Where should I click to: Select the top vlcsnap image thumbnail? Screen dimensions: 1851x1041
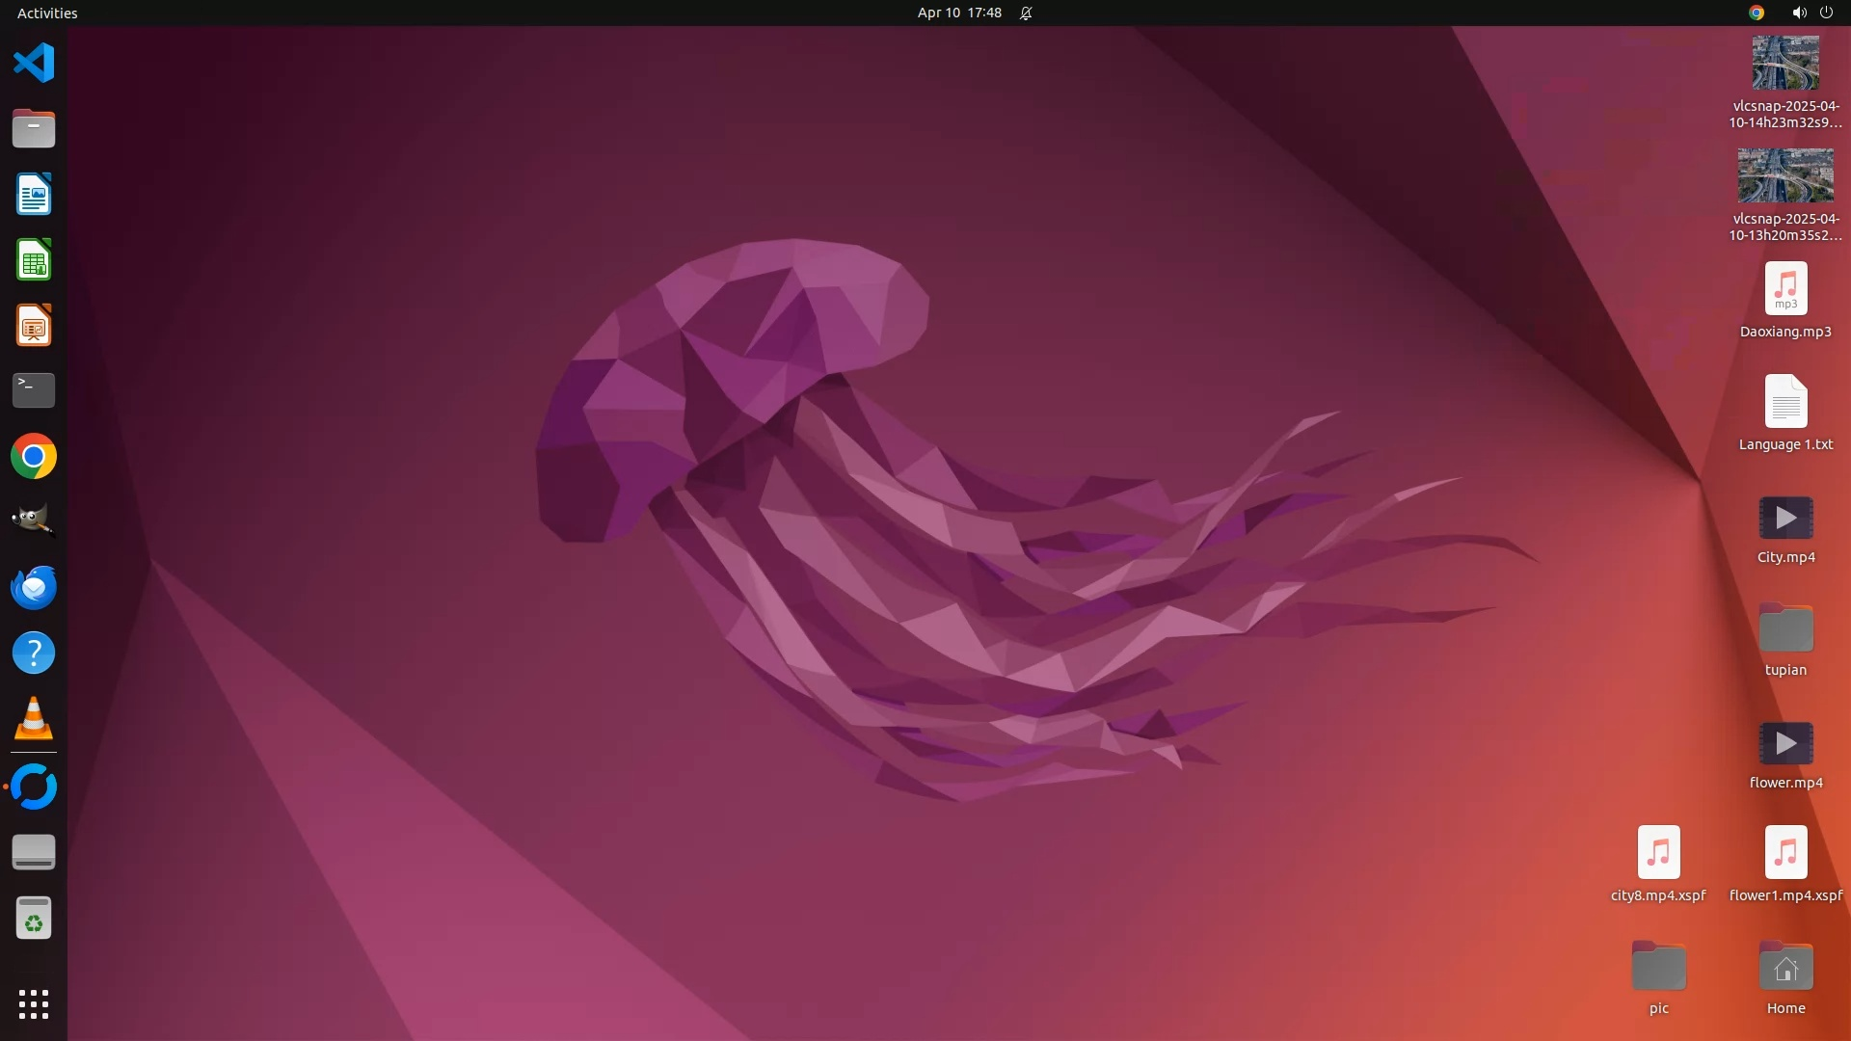tap(1785, 64)
